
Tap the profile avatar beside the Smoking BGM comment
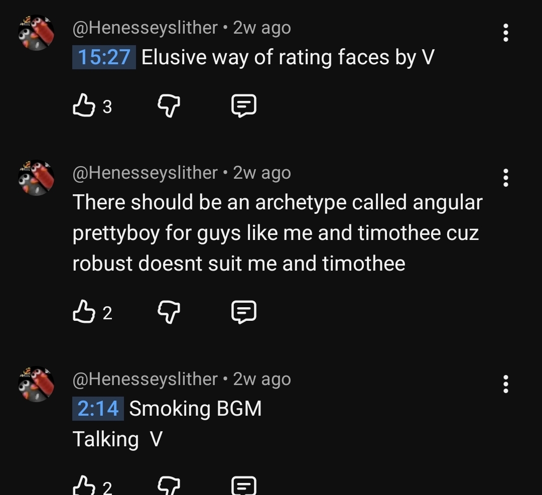(36, 384)
